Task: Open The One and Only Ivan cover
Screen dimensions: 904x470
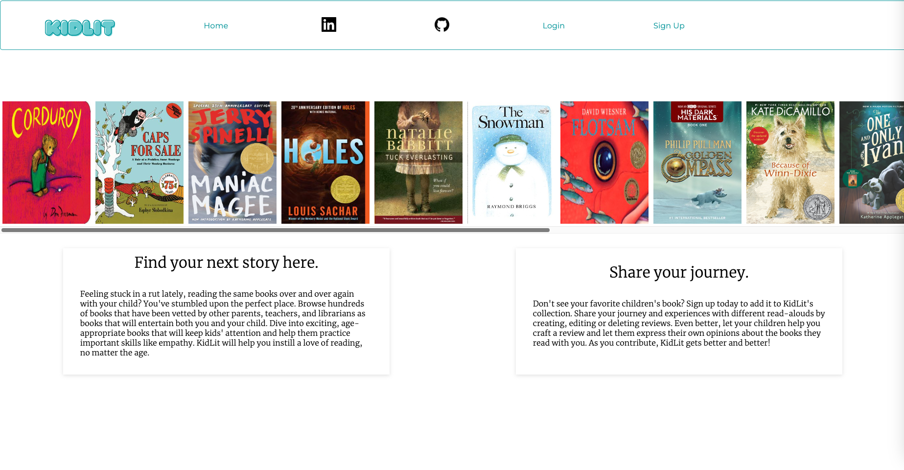Action: (x=872, y=163)
